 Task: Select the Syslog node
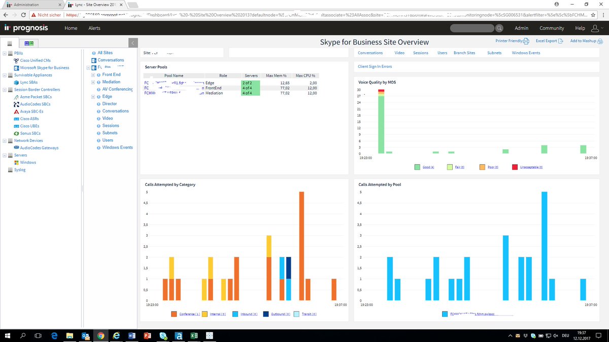click(x=20, y=170)
